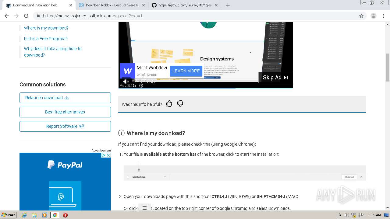Open Best free alternatives

click(65, 112)
